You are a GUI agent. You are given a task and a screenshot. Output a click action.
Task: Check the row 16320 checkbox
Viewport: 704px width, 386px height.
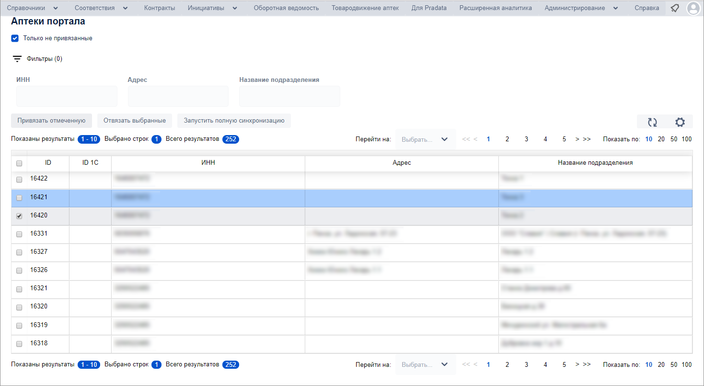(x=19, y=307)
